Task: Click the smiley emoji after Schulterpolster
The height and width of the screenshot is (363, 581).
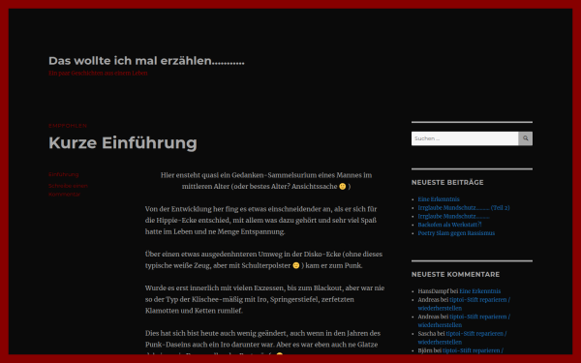Action: point(295,265)
